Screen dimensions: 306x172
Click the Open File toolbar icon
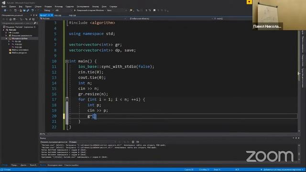21,11
